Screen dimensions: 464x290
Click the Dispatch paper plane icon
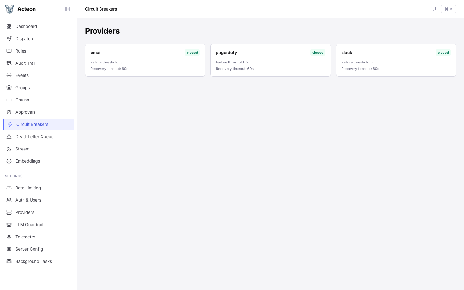pyautogui.click(x=9, y=39)
